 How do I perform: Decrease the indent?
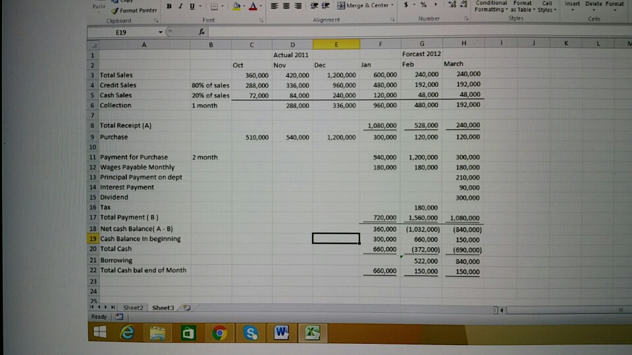[314, 6]
